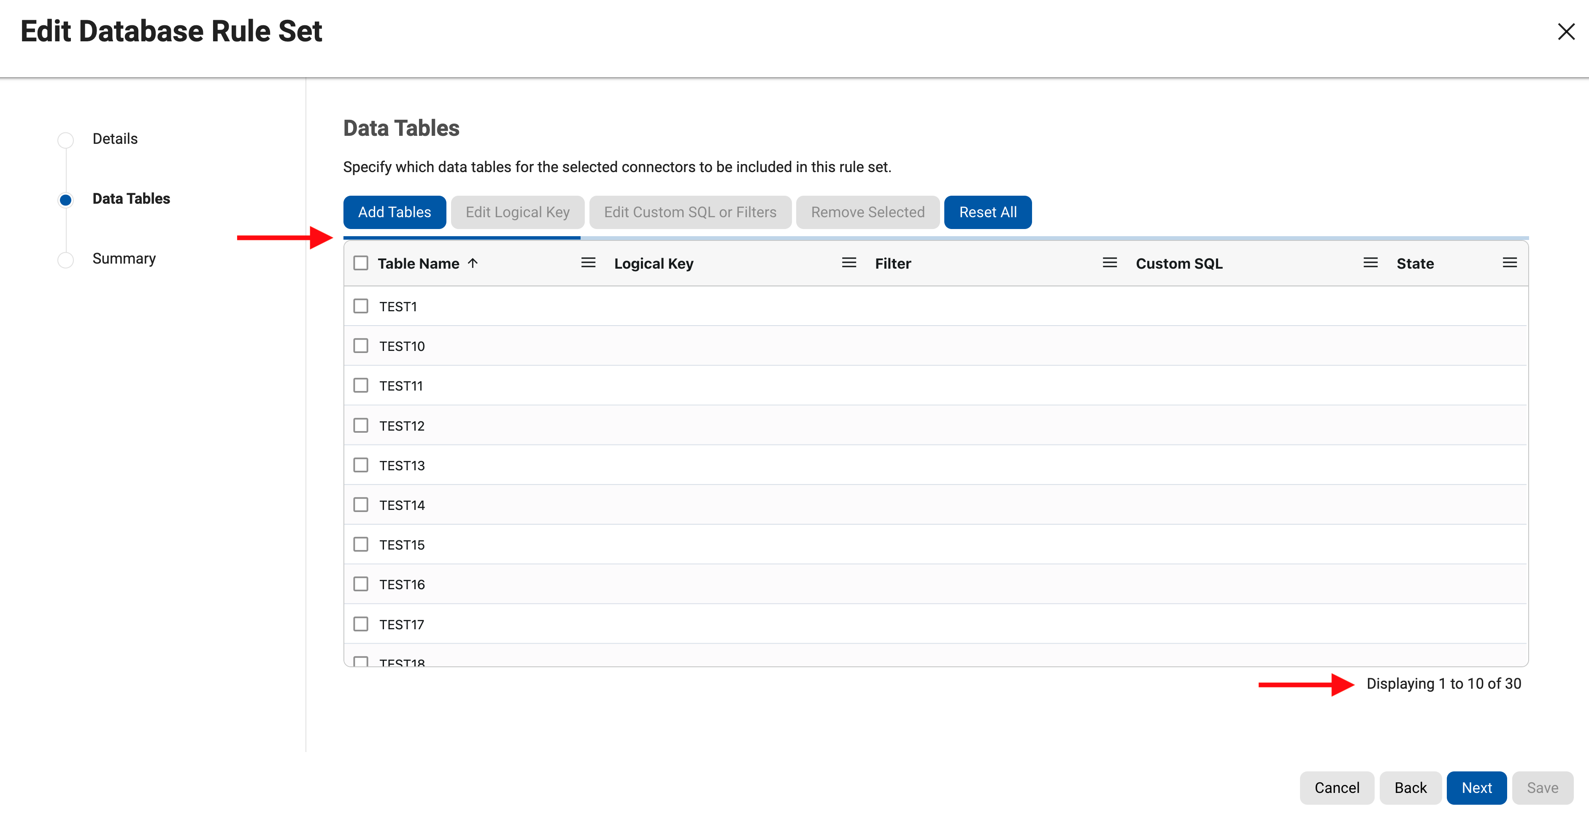
Task: Select the TEST14 row checkbox
Action: click(361, 504)
